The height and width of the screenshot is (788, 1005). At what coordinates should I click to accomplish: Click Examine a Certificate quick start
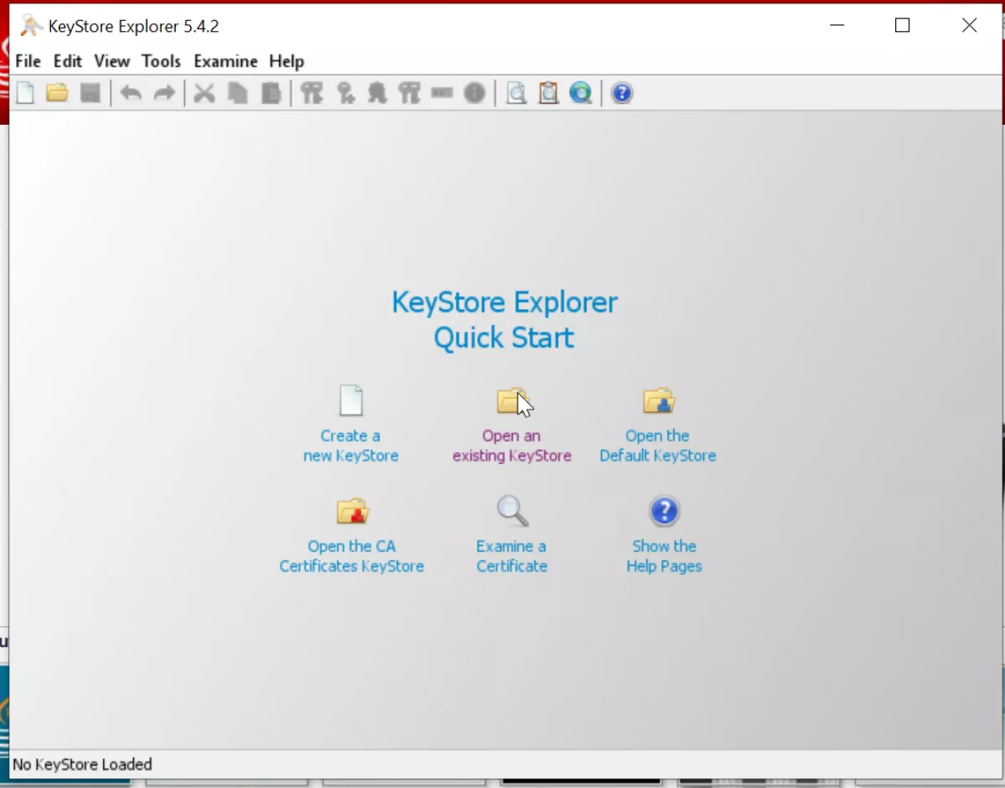(x=512, y=534)
